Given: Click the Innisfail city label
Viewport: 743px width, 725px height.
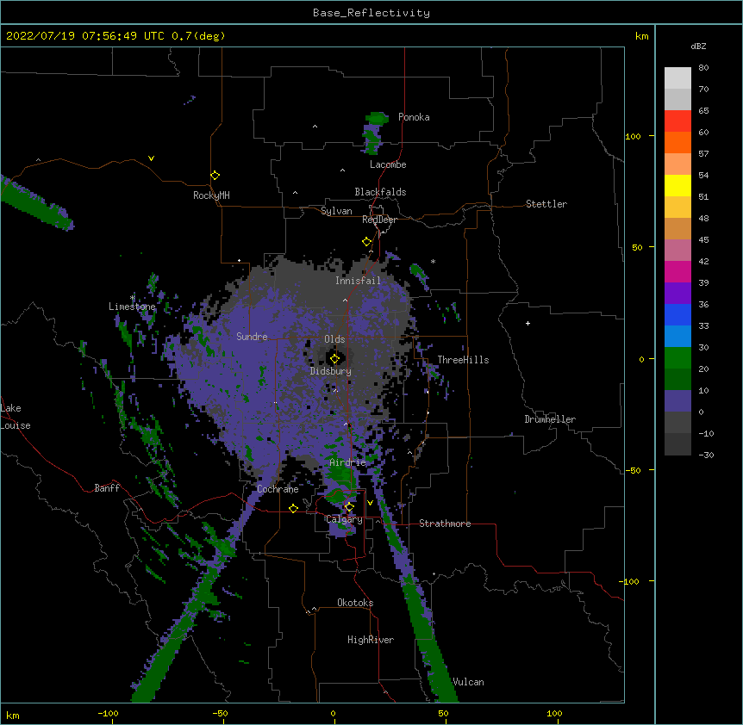Looking at the screenshot, I should [358, 281].
